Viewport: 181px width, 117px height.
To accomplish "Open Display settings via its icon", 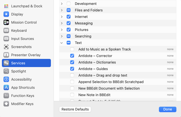I will click(7, 14).
